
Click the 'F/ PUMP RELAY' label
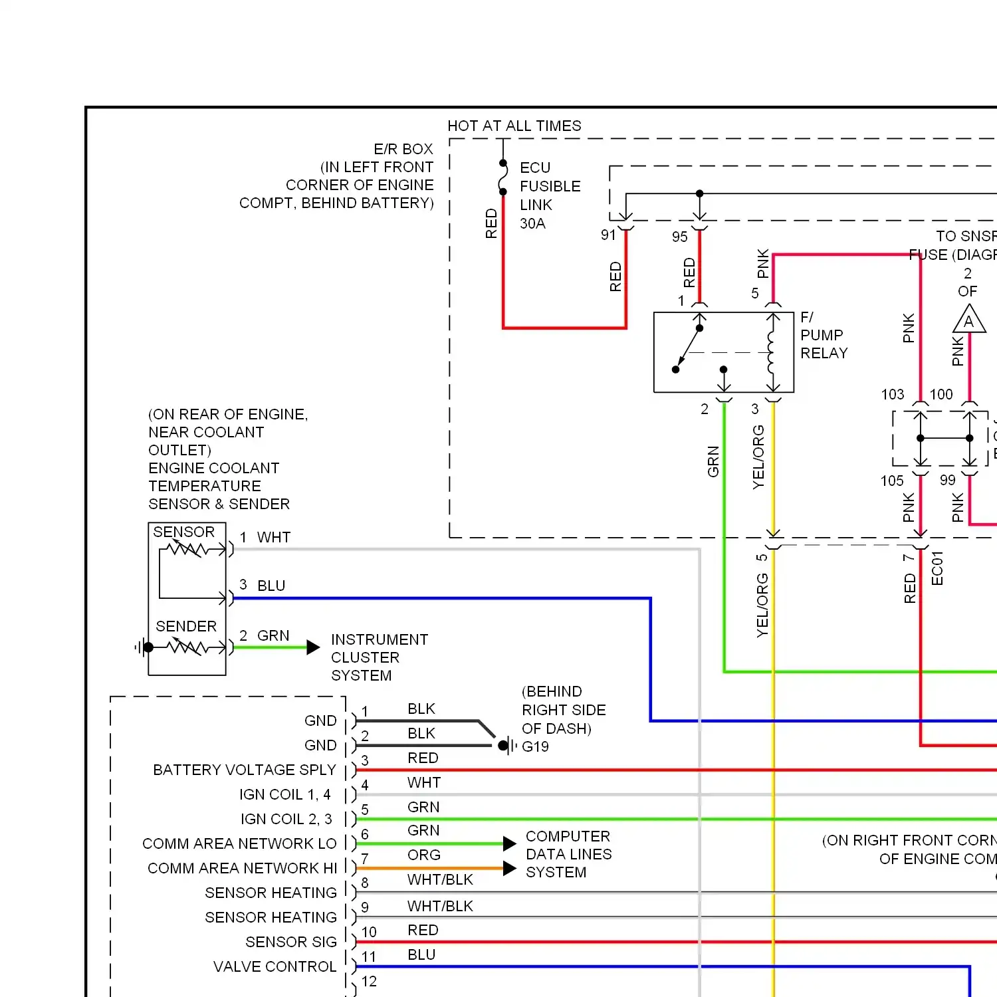824,335
